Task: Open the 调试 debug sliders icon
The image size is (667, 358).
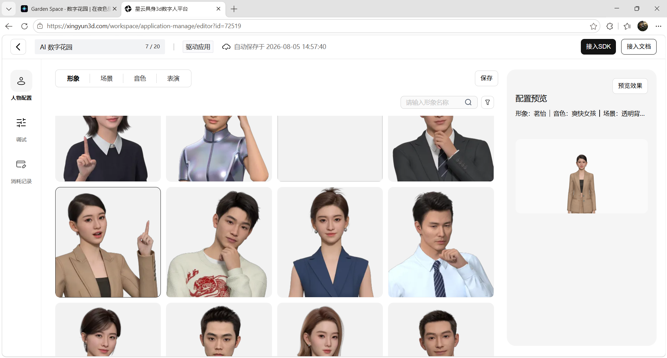Action: click(x=21, y=123)
